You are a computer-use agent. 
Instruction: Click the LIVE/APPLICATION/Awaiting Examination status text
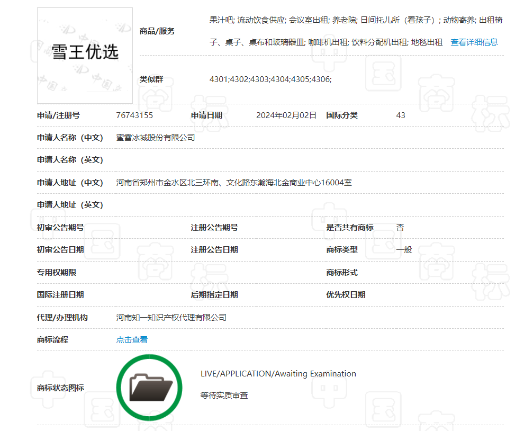tap(278, 373)
